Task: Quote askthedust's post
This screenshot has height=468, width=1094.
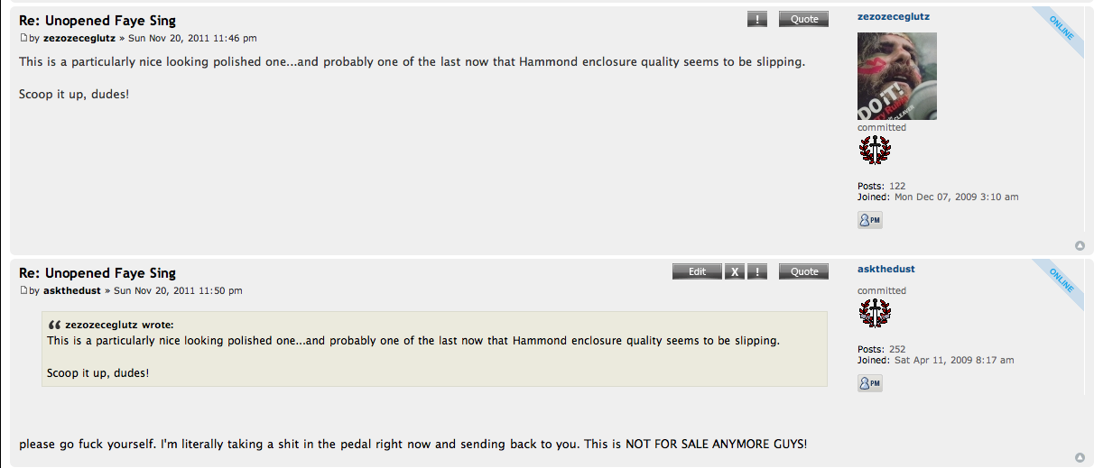Action: (x=803, y=271)
